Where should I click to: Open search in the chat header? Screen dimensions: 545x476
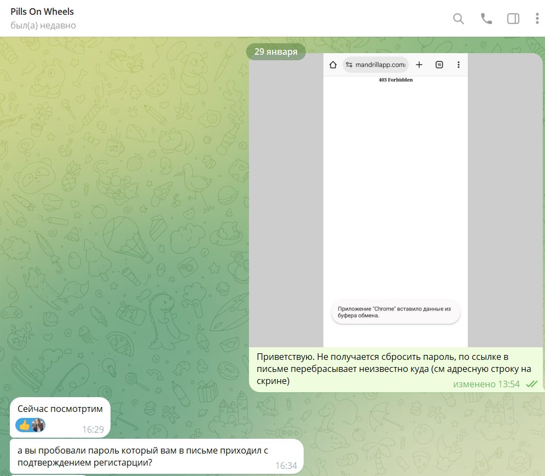(x=459, y=19)
